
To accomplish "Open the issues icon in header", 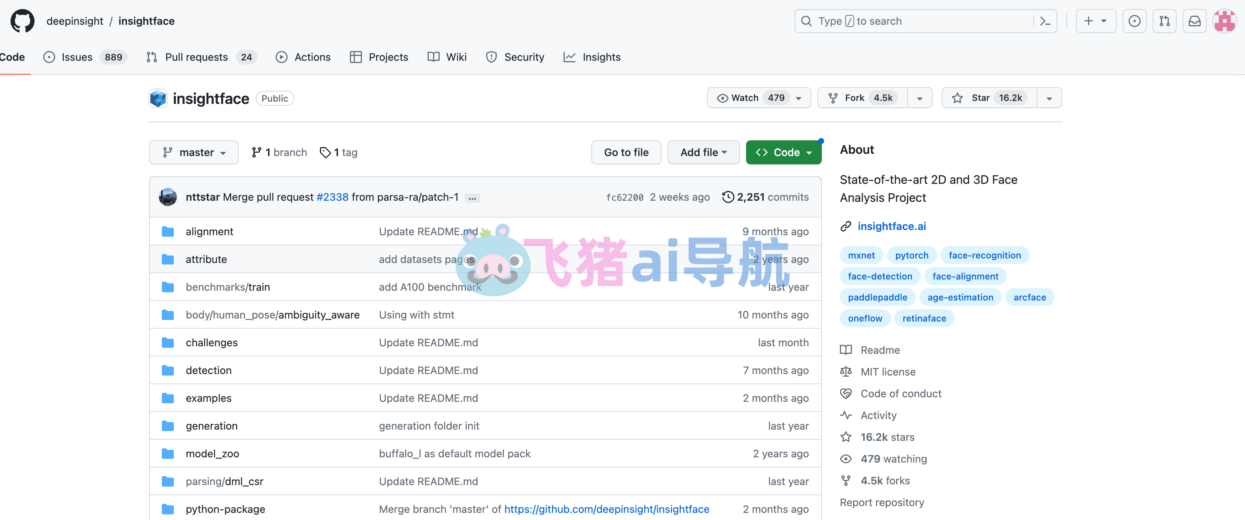I will pos(1134,21).
